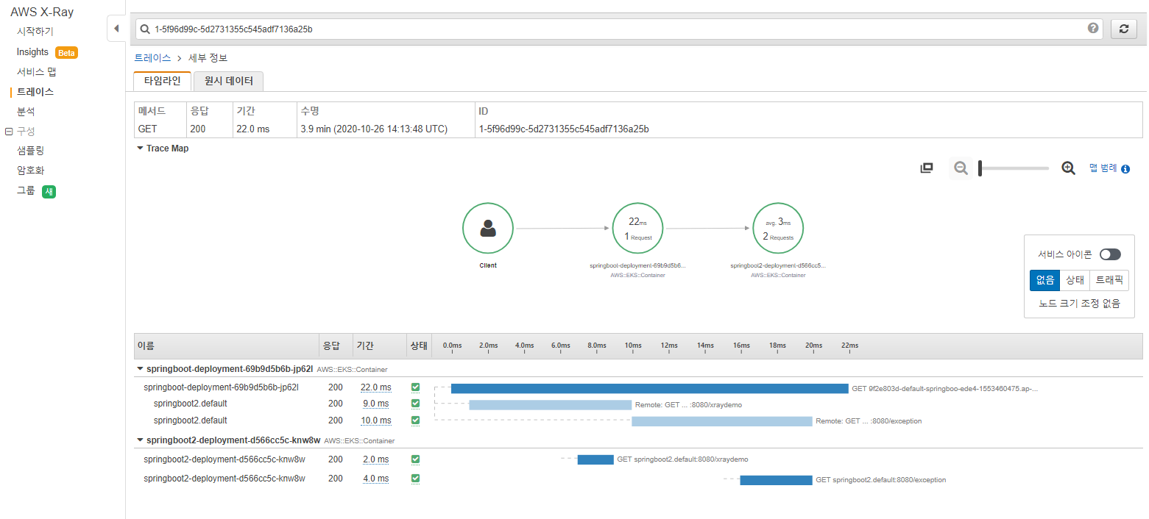Select springboot2-deployment-d566cc5c-knw8w row with 2.0 ms
The width and height of the screenshot is (1149, 519).
tap(225, 459)
